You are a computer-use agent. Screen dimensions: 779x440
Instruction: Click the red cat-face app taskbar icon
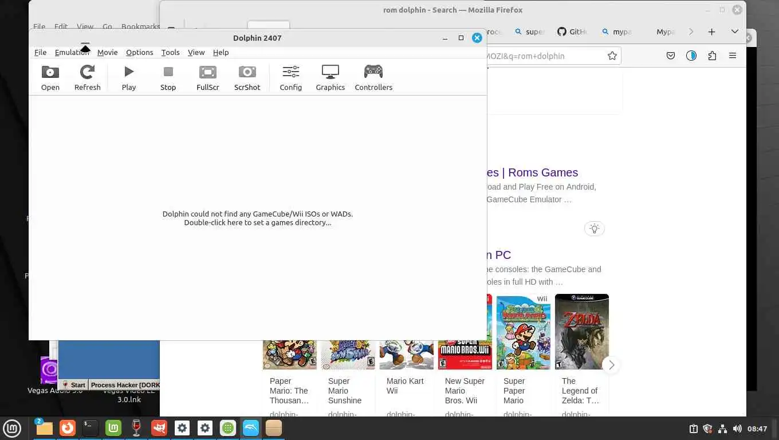(159, 428)
